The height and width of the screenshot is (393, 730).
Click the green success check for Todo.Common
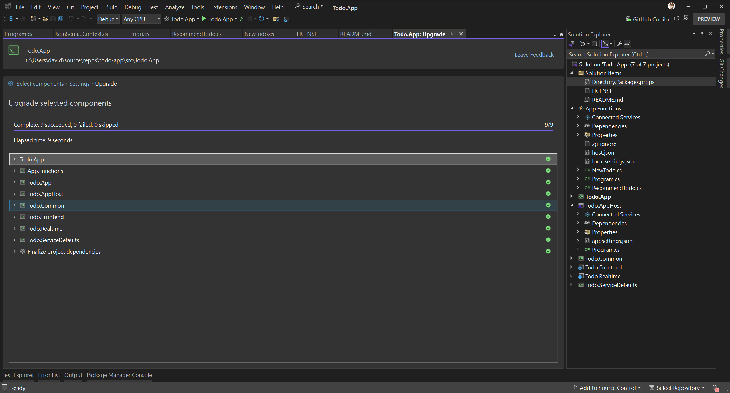(548, 205)
